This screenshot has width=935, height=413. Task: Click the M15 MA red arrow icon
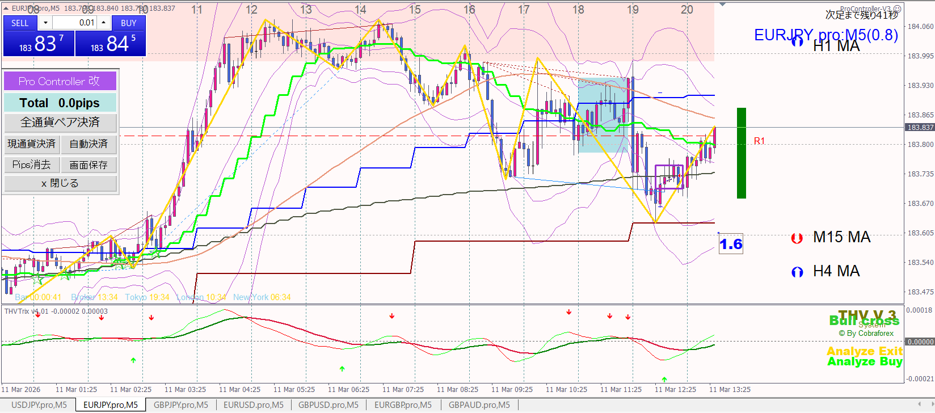[797, 238]
